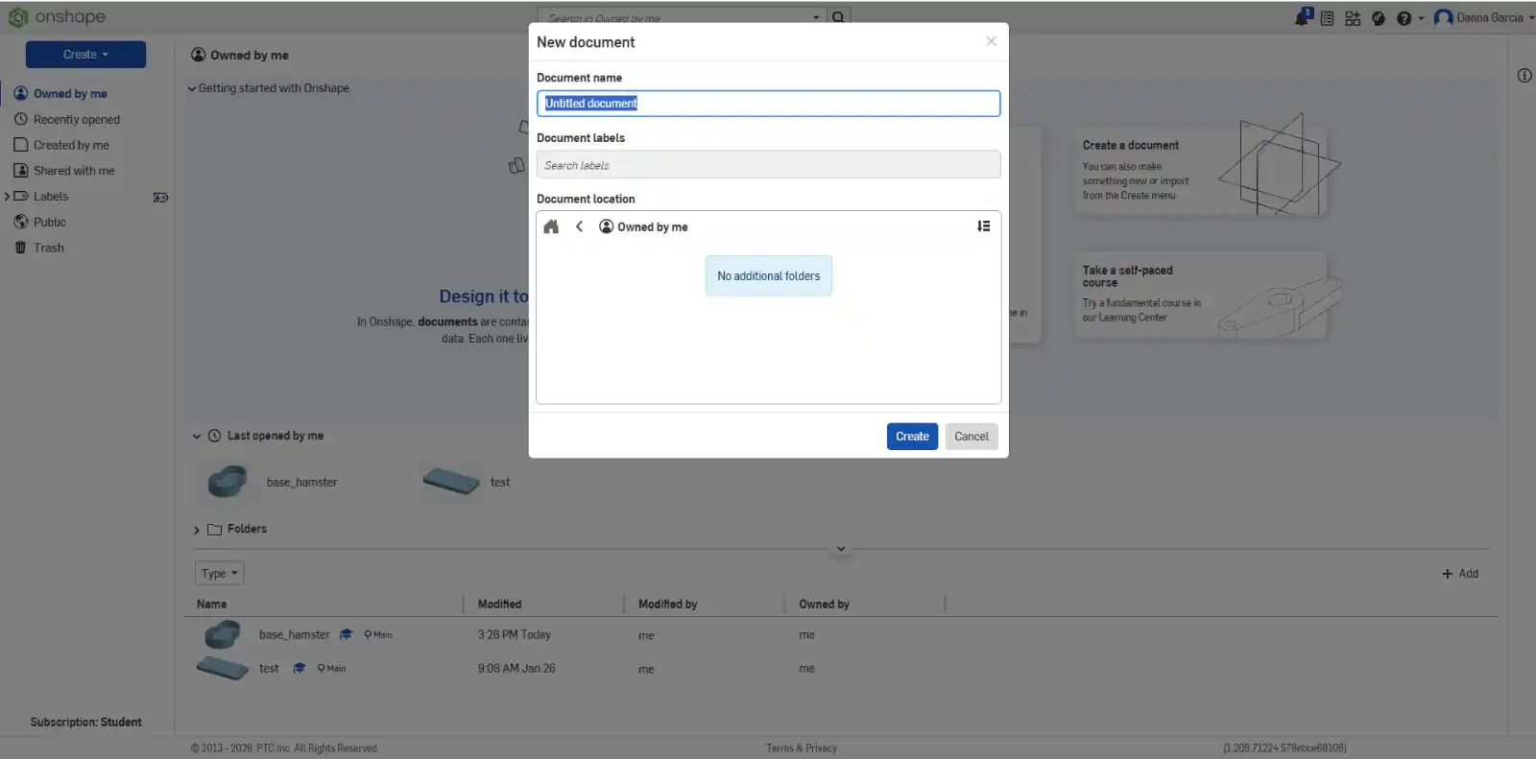Click the help question mark icon
This screenshot has height=759, width=1536.
(1404, 18)
